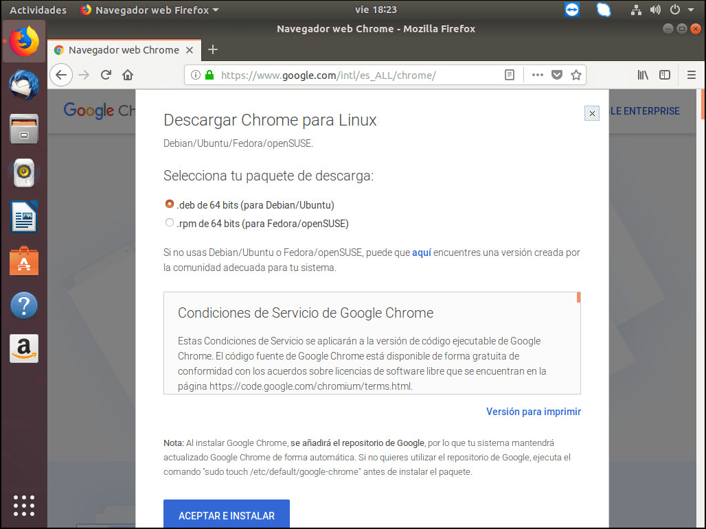Select .deb de 64 bits radio option
The height and width of the screenshot is (529, 706).
[170, 204]
